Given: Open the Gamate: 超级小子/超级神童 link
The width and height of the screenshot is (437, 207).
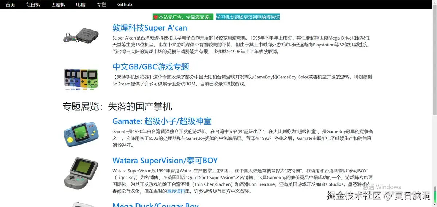Looking at the screenshot, I should click(162, 121).
